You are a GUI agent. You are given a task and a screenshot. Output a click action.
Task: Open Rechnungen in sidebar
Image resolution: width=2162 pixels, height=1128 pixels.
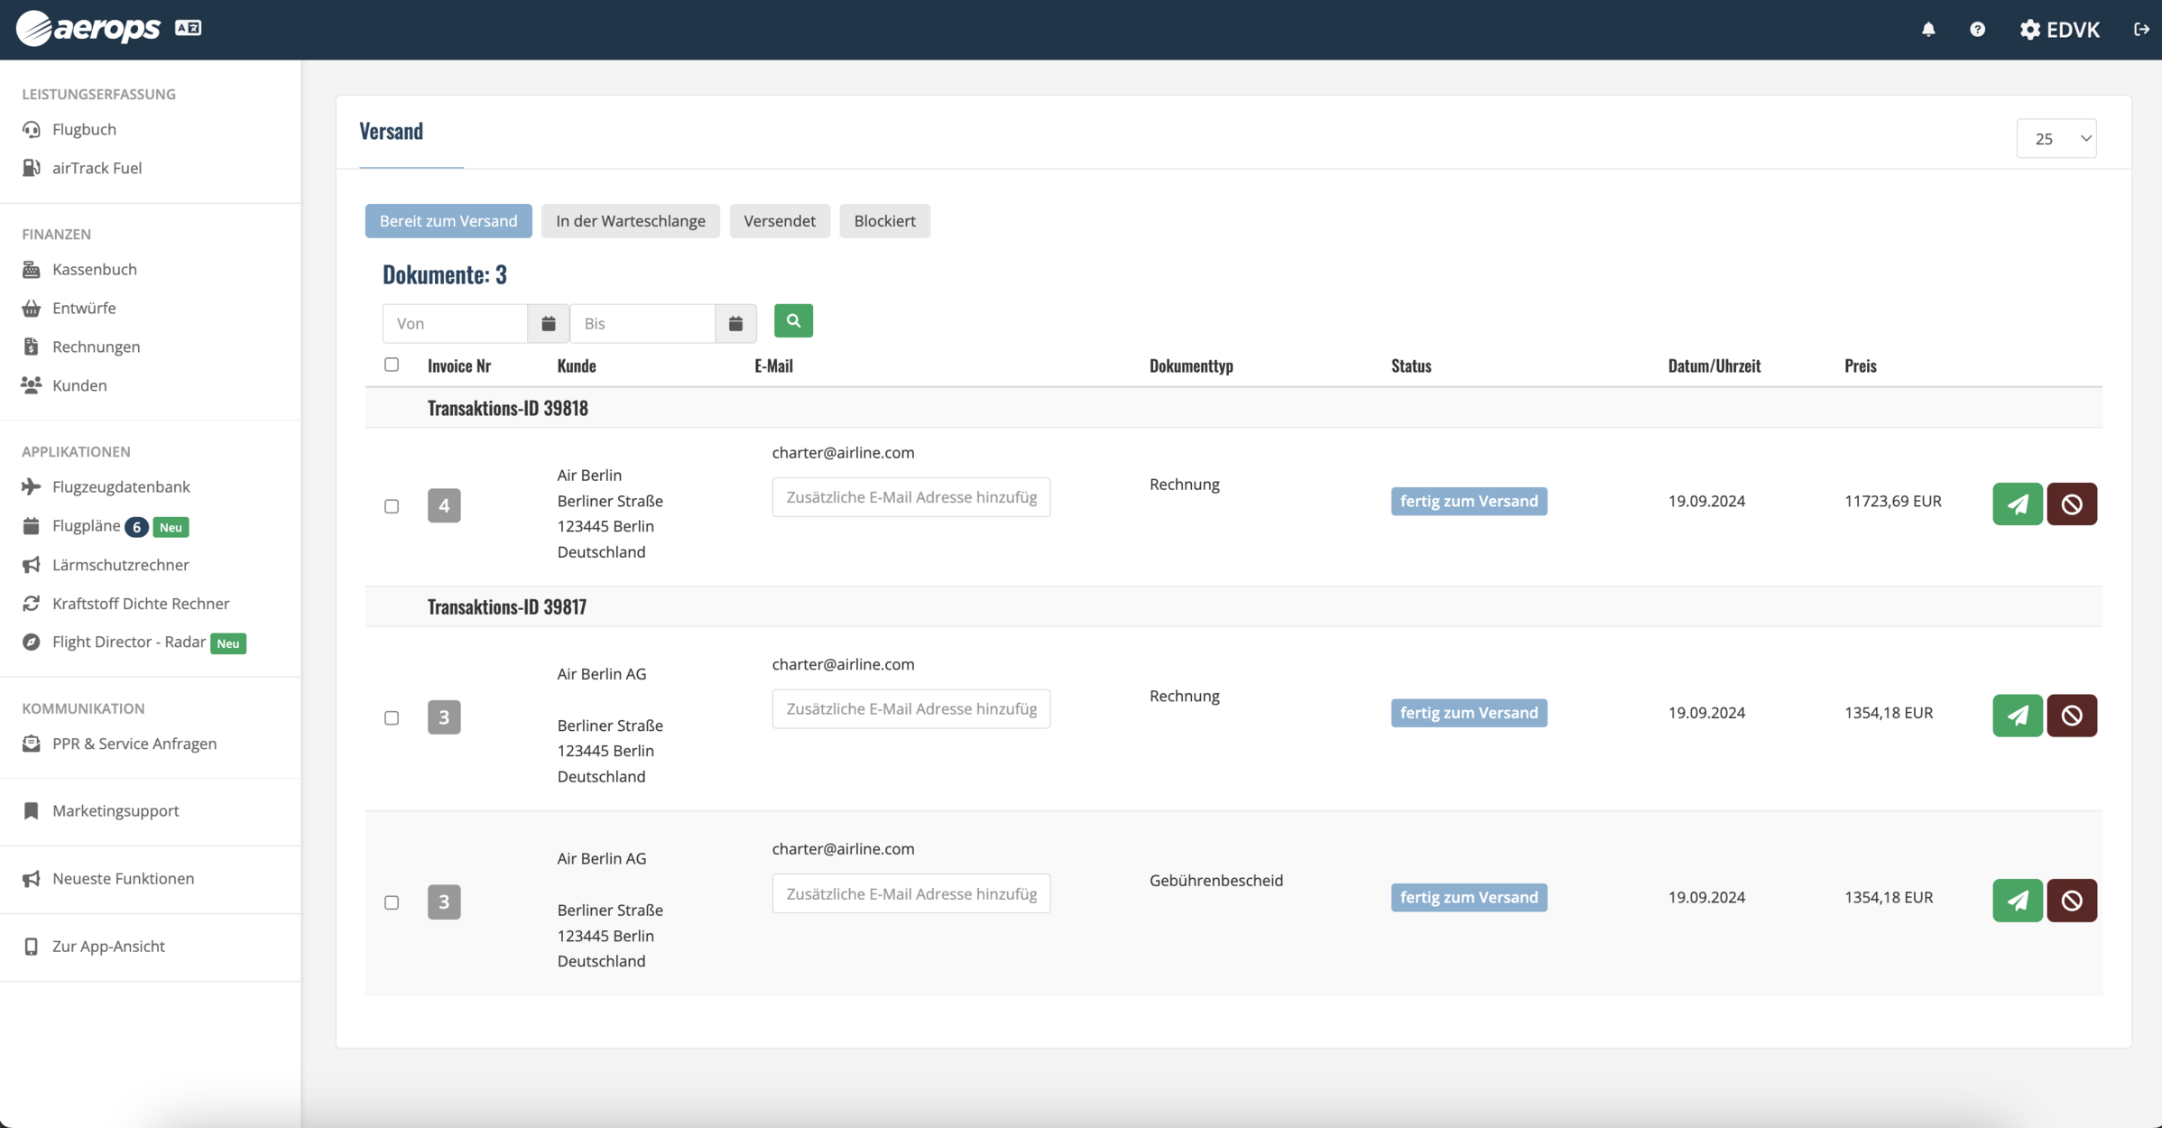(x=96, y=347)
